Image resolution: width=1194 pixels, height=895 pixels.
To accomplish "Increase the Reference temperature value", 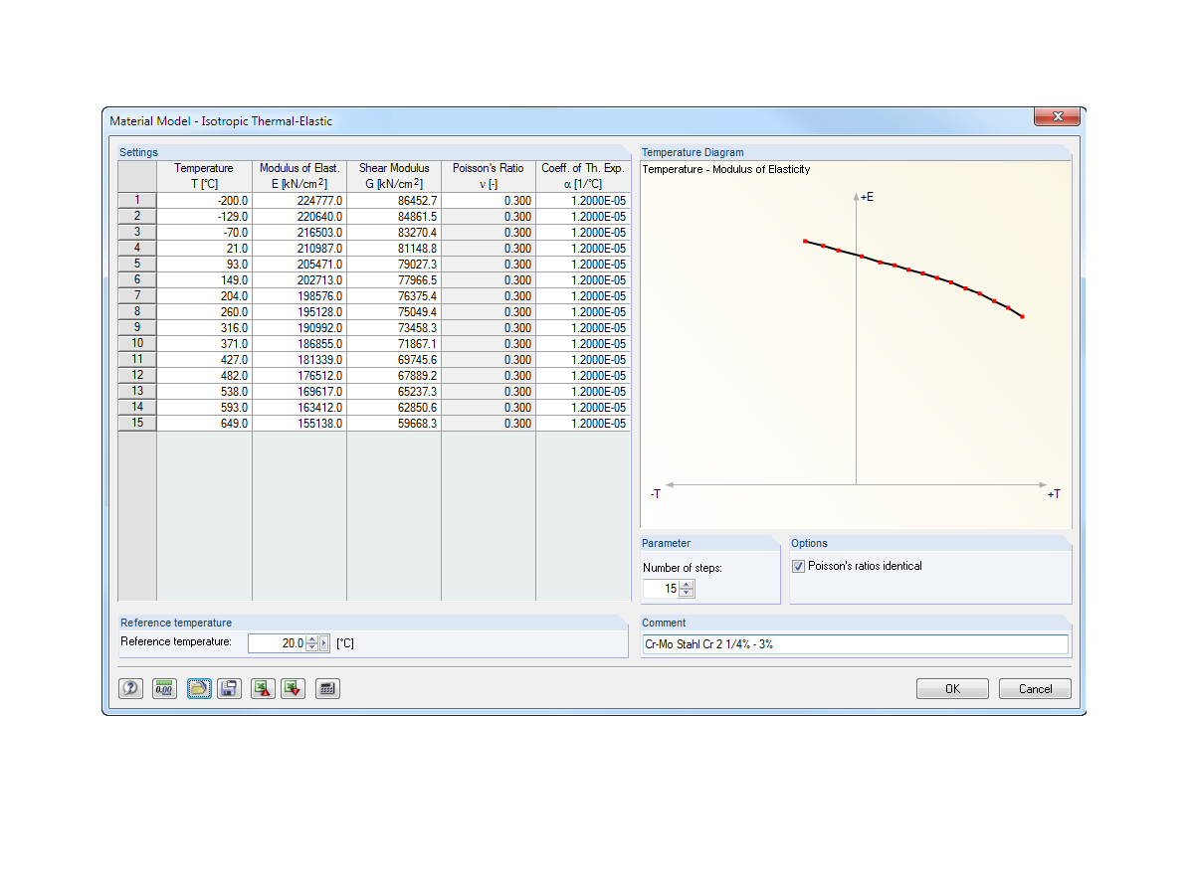I will point(309,639).
